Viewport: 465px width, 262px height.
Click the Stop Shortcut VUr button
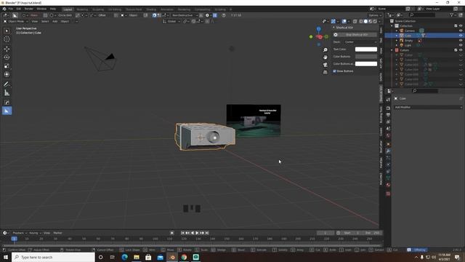355,35
